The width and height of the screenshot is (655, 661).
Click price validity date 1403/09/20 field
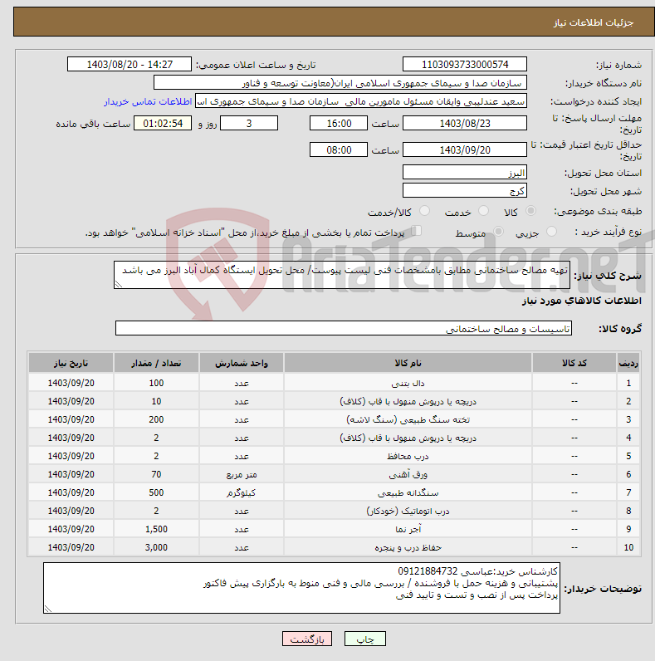click(465, 149)
